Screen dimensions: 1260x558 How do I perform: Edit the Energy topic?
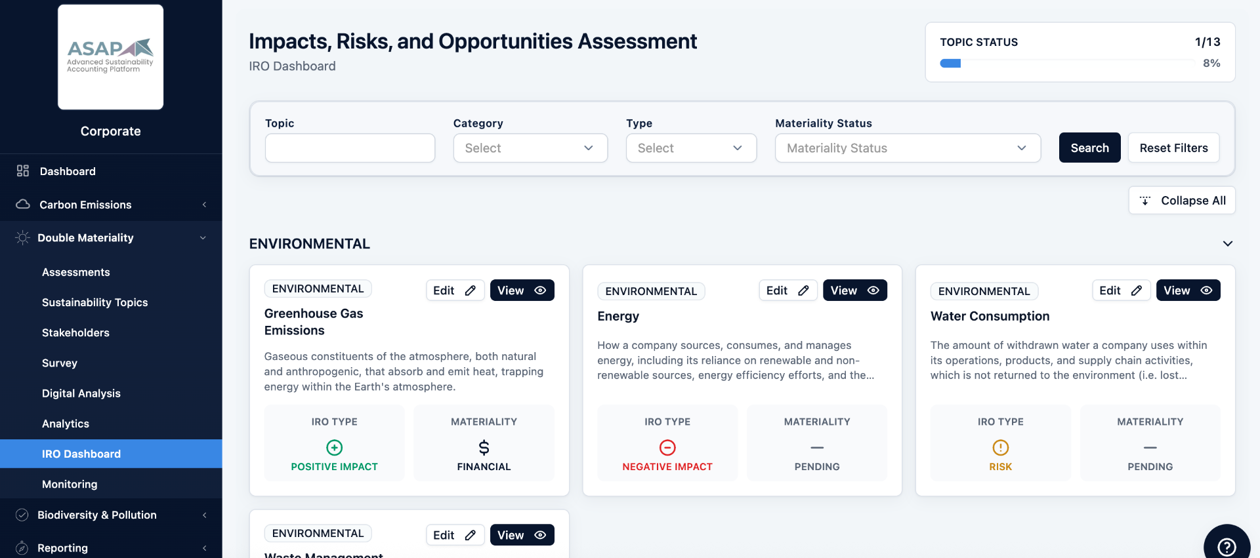point(787,290)
